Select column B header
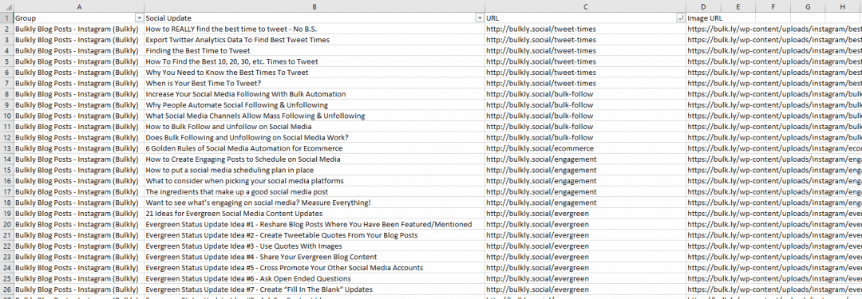 [314, 6]
